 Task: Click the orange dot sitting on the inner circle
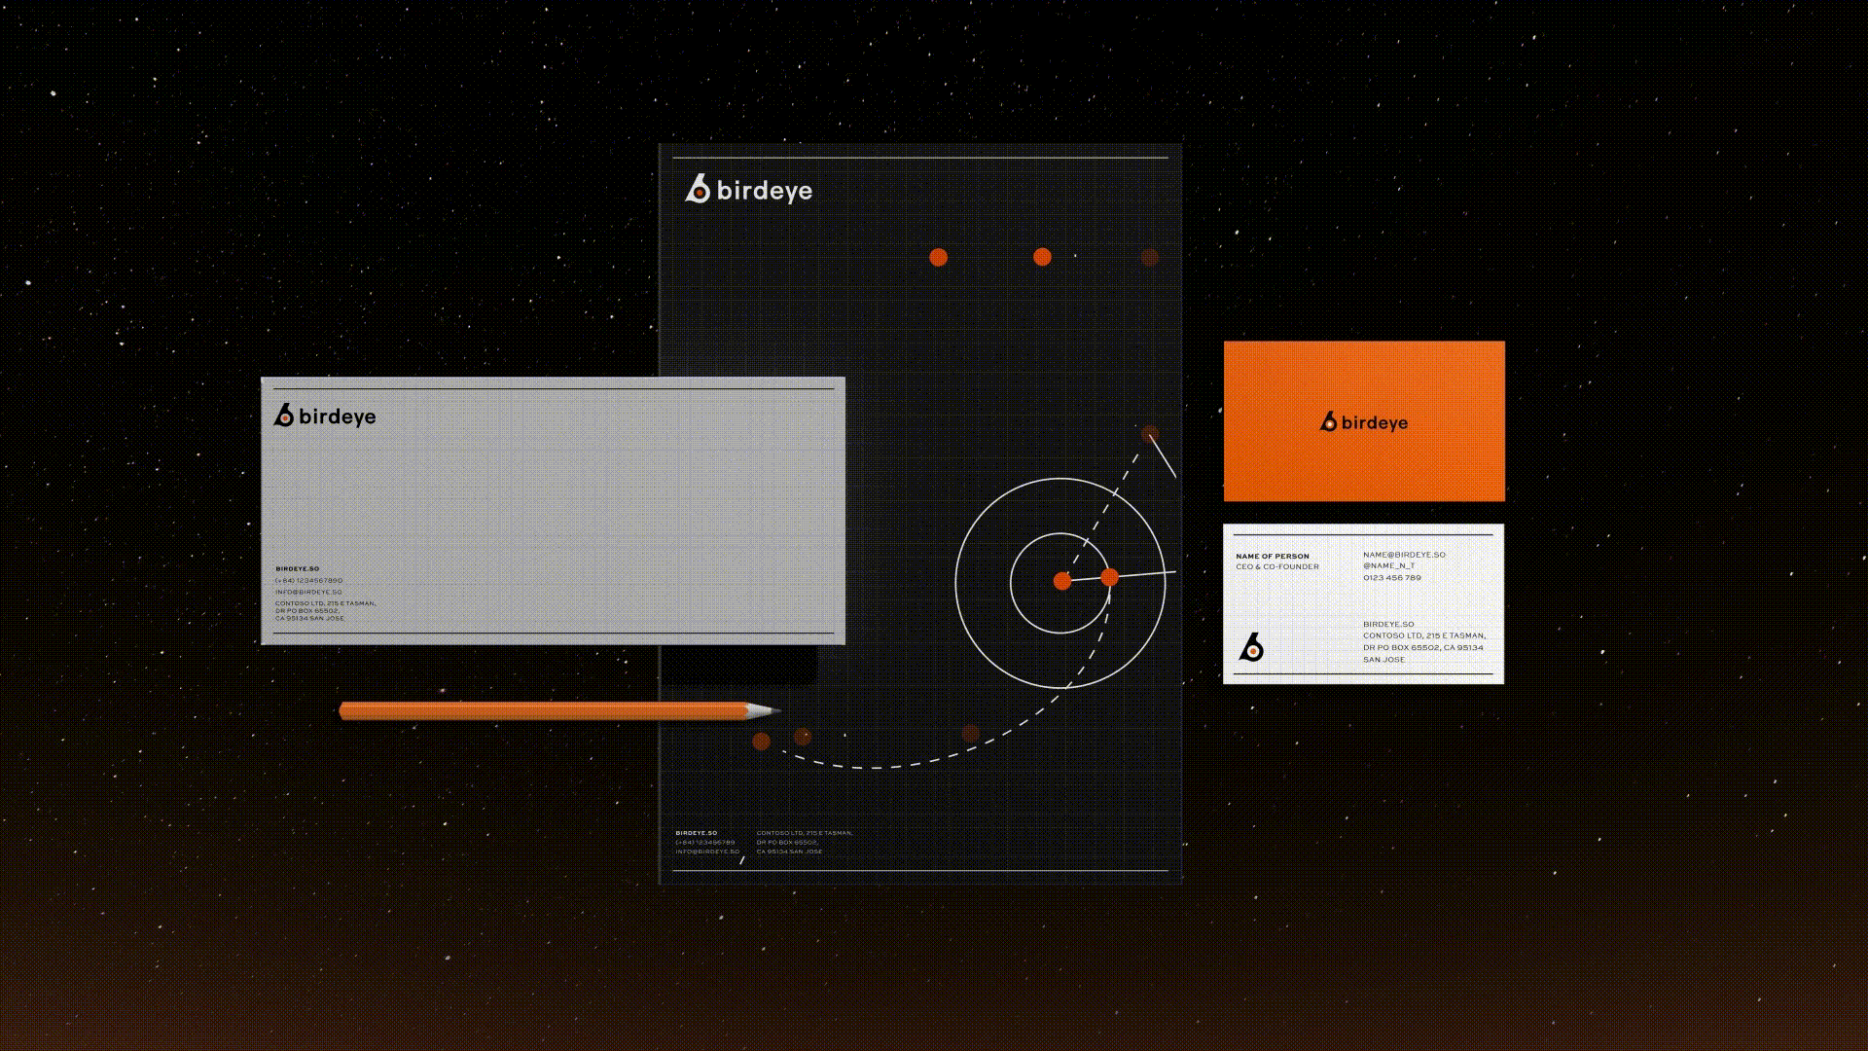point(1109,578)
